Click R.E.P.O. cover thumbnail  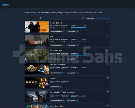pos(37,82)
